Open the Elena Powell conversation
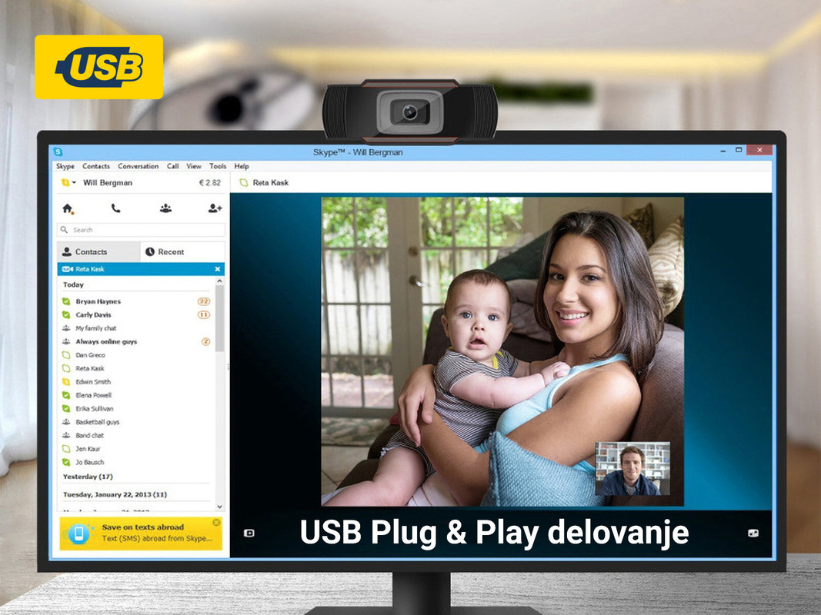 [x=93, y=395]
